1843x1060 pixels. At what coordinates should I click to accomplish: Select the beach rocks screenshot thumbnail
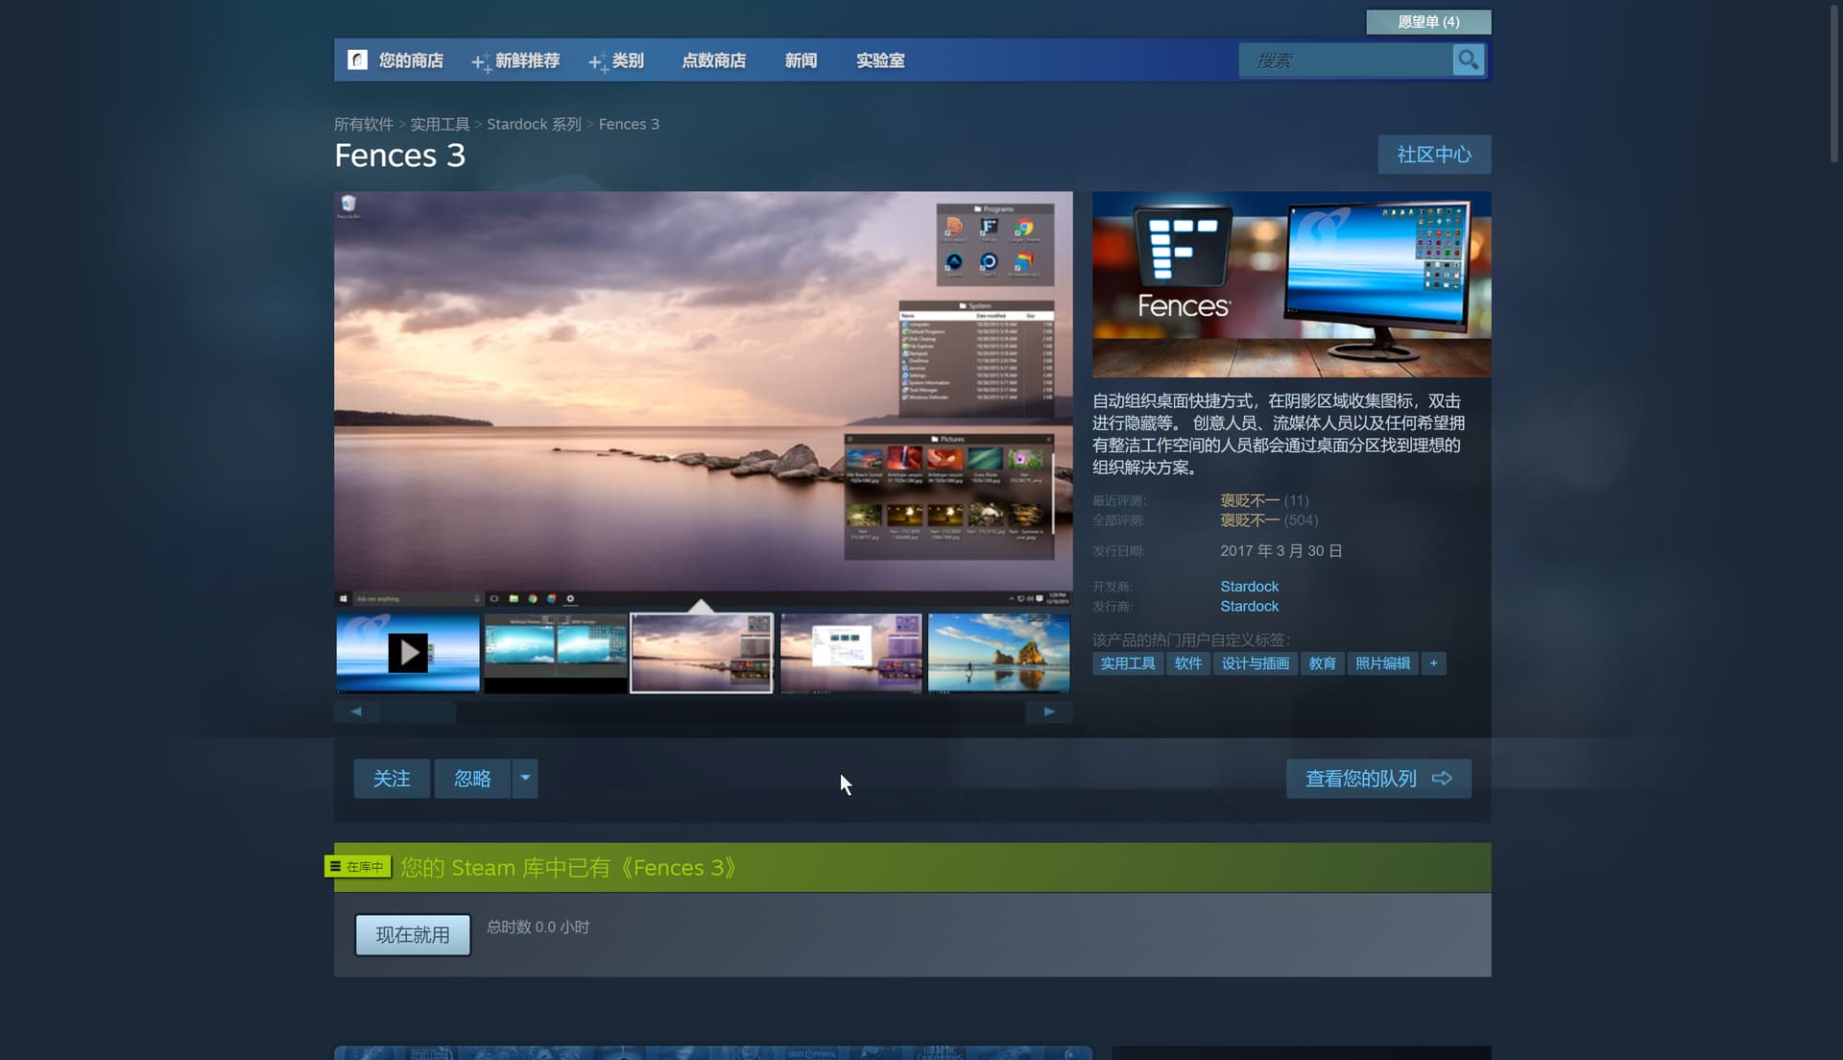[x=998, y=653]
